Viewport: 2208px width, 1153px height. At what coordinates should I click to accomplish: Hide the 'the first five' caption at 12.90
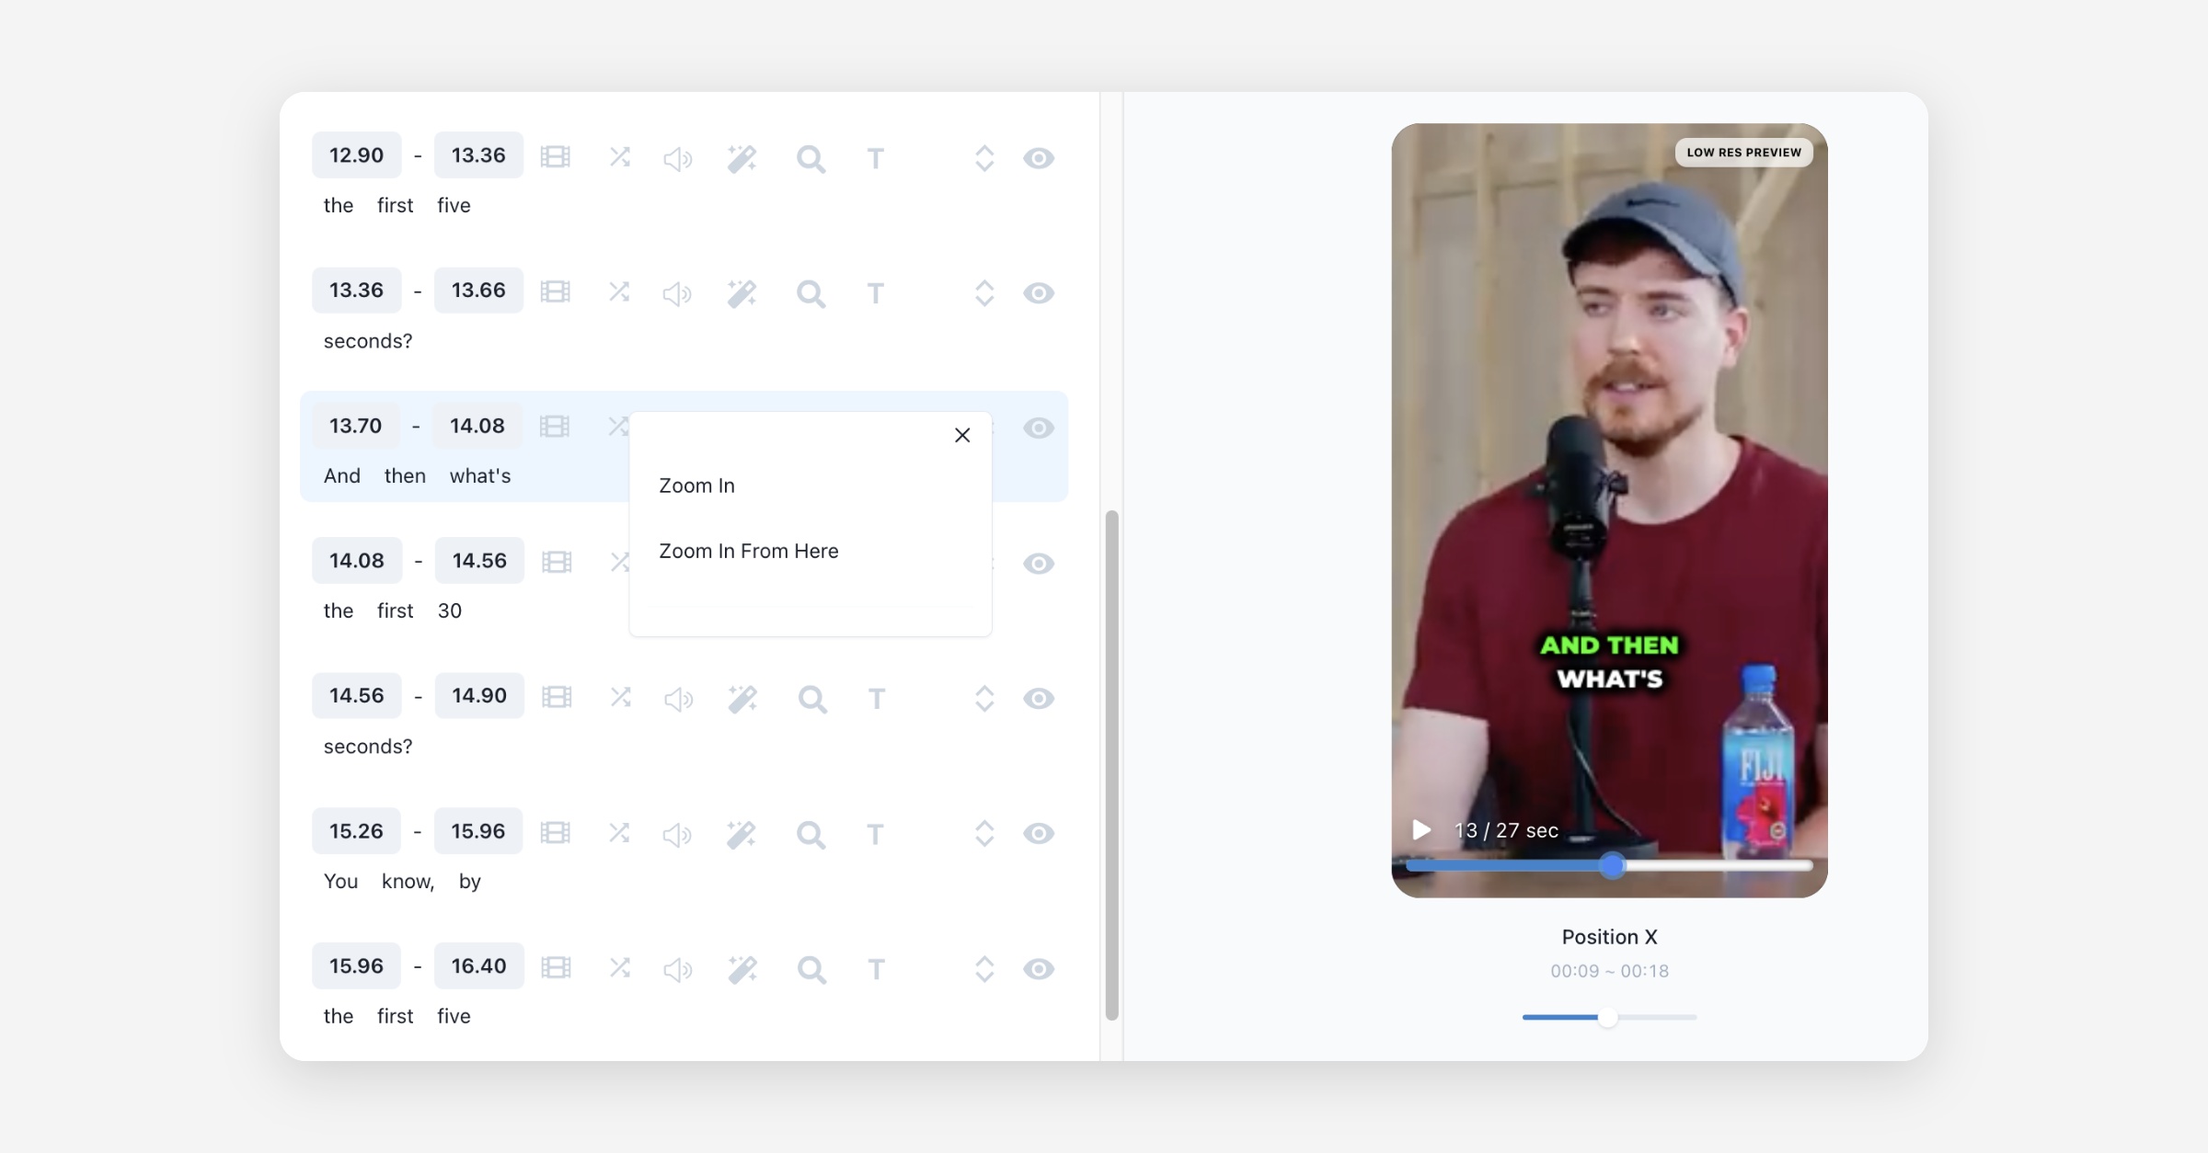click(1039, 158)
